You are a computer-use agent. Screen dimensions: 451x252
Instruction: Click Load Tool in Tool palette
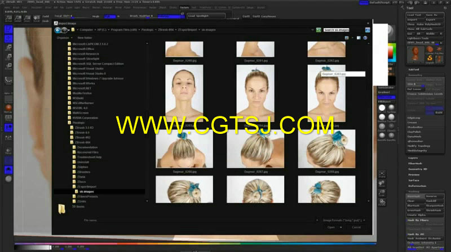pyautogui.click(x=415, y=15)
